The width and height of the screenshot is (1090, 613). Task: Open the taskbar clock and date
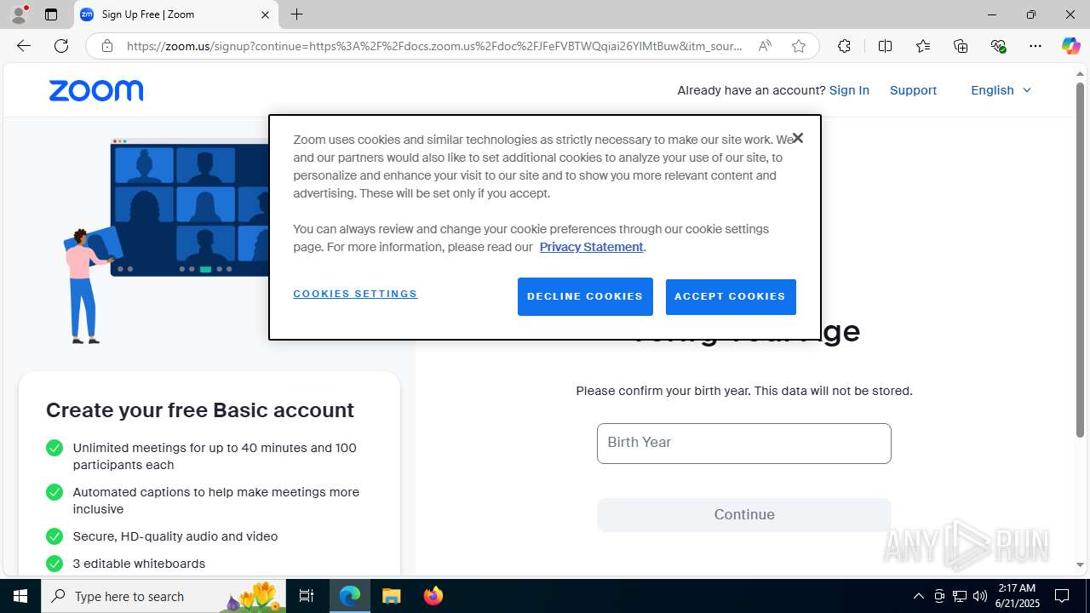(x=1017, y=596)
